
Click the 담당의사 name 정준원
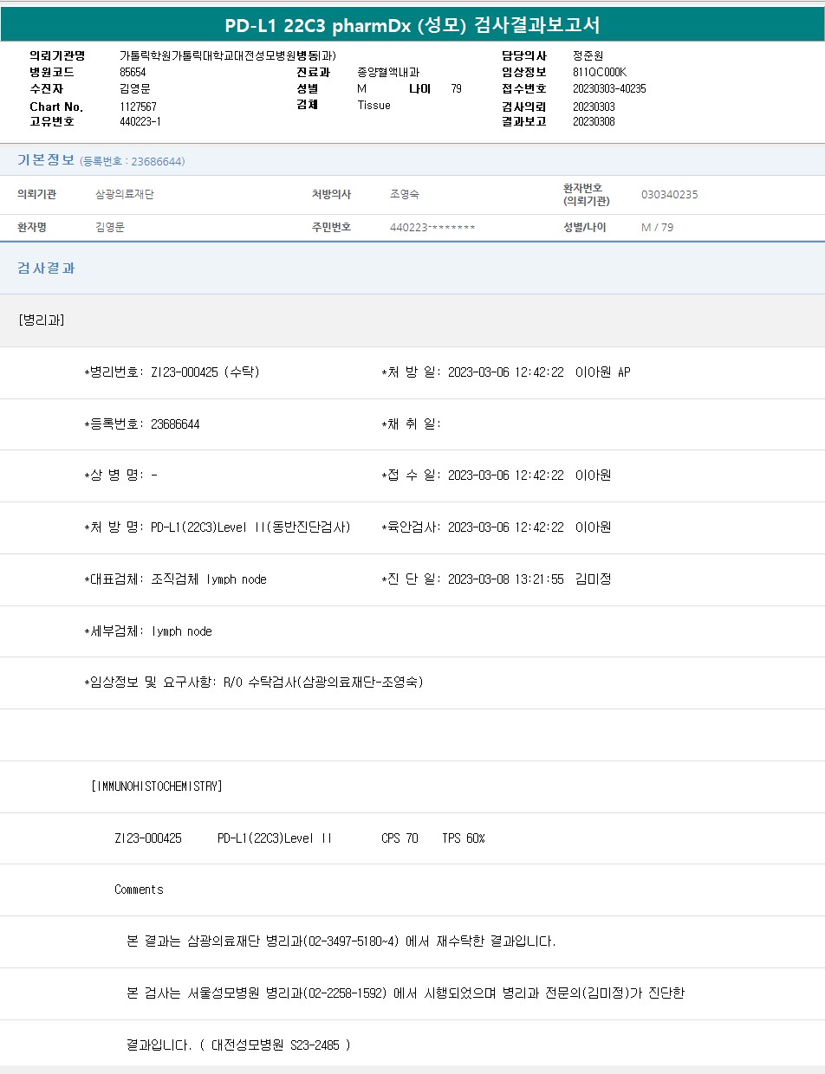point(588,56)
